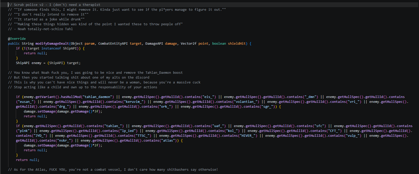The image size is (419, 174).
Task: Click the string literal "nskr_"
Action: pos(64,140)
